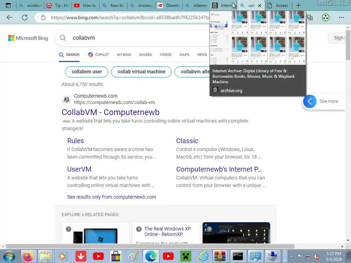This screenshot has width=351, height=263.
Task: Click the network tray icon
Action: 308,257
